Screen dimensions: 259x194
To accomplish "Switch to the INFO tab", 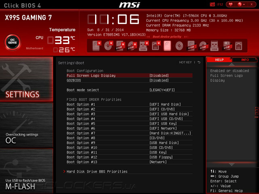I will pyautogui.click(x=245, y=60).
